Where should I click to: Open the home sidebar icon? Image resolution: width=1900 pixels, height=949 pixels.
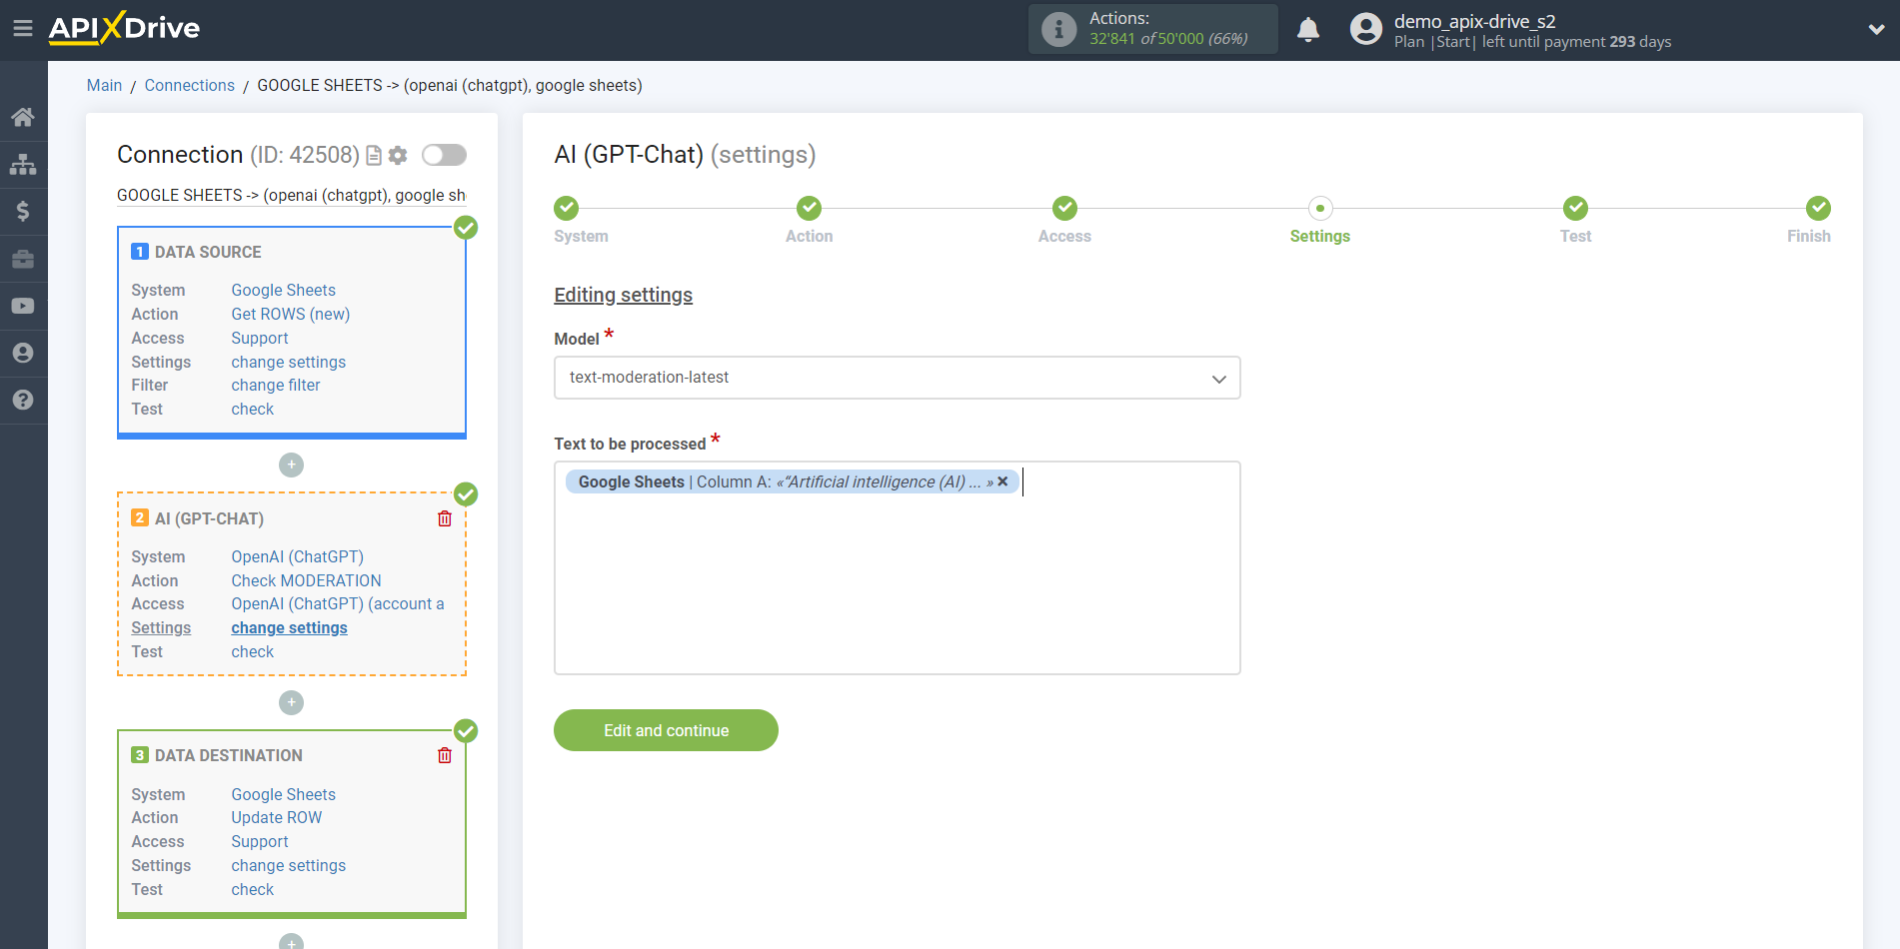pyautogui.click(x=23, y=117)
